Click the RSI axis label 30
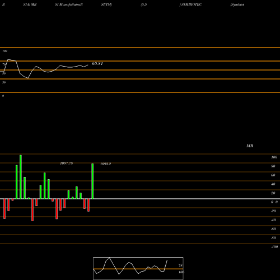 point(4,82)
